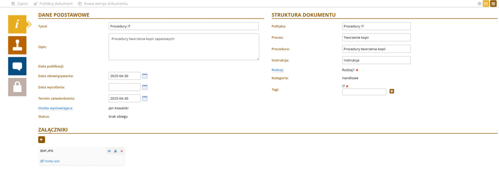Open calendar for Data wycofania
This screenshot has width=499, height=176.
pyautogui.click(x=145, y=87)
